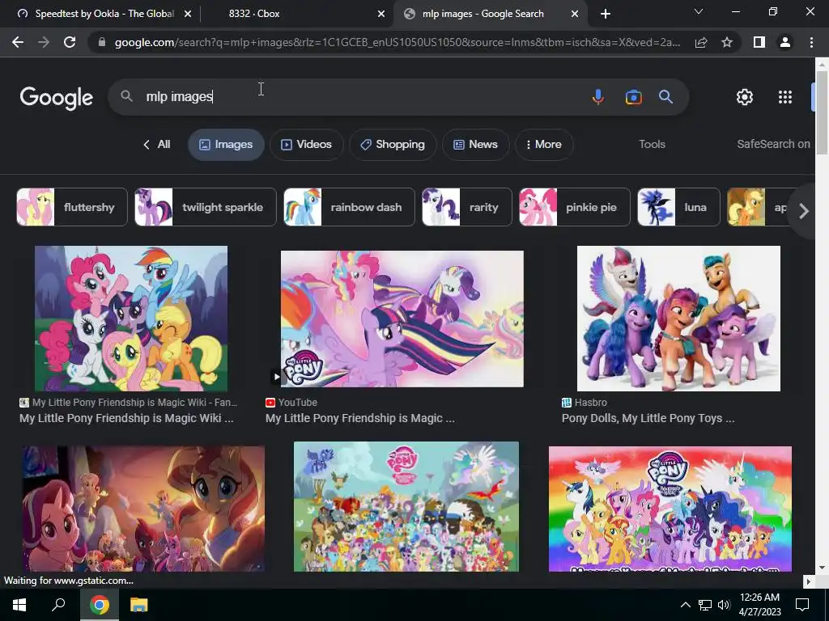
Task: Show more suggestion chips right arrow
Action: point(803,211)
